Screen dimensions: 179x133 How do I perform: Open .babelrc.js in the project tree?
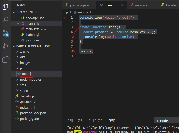click(37, 96)
